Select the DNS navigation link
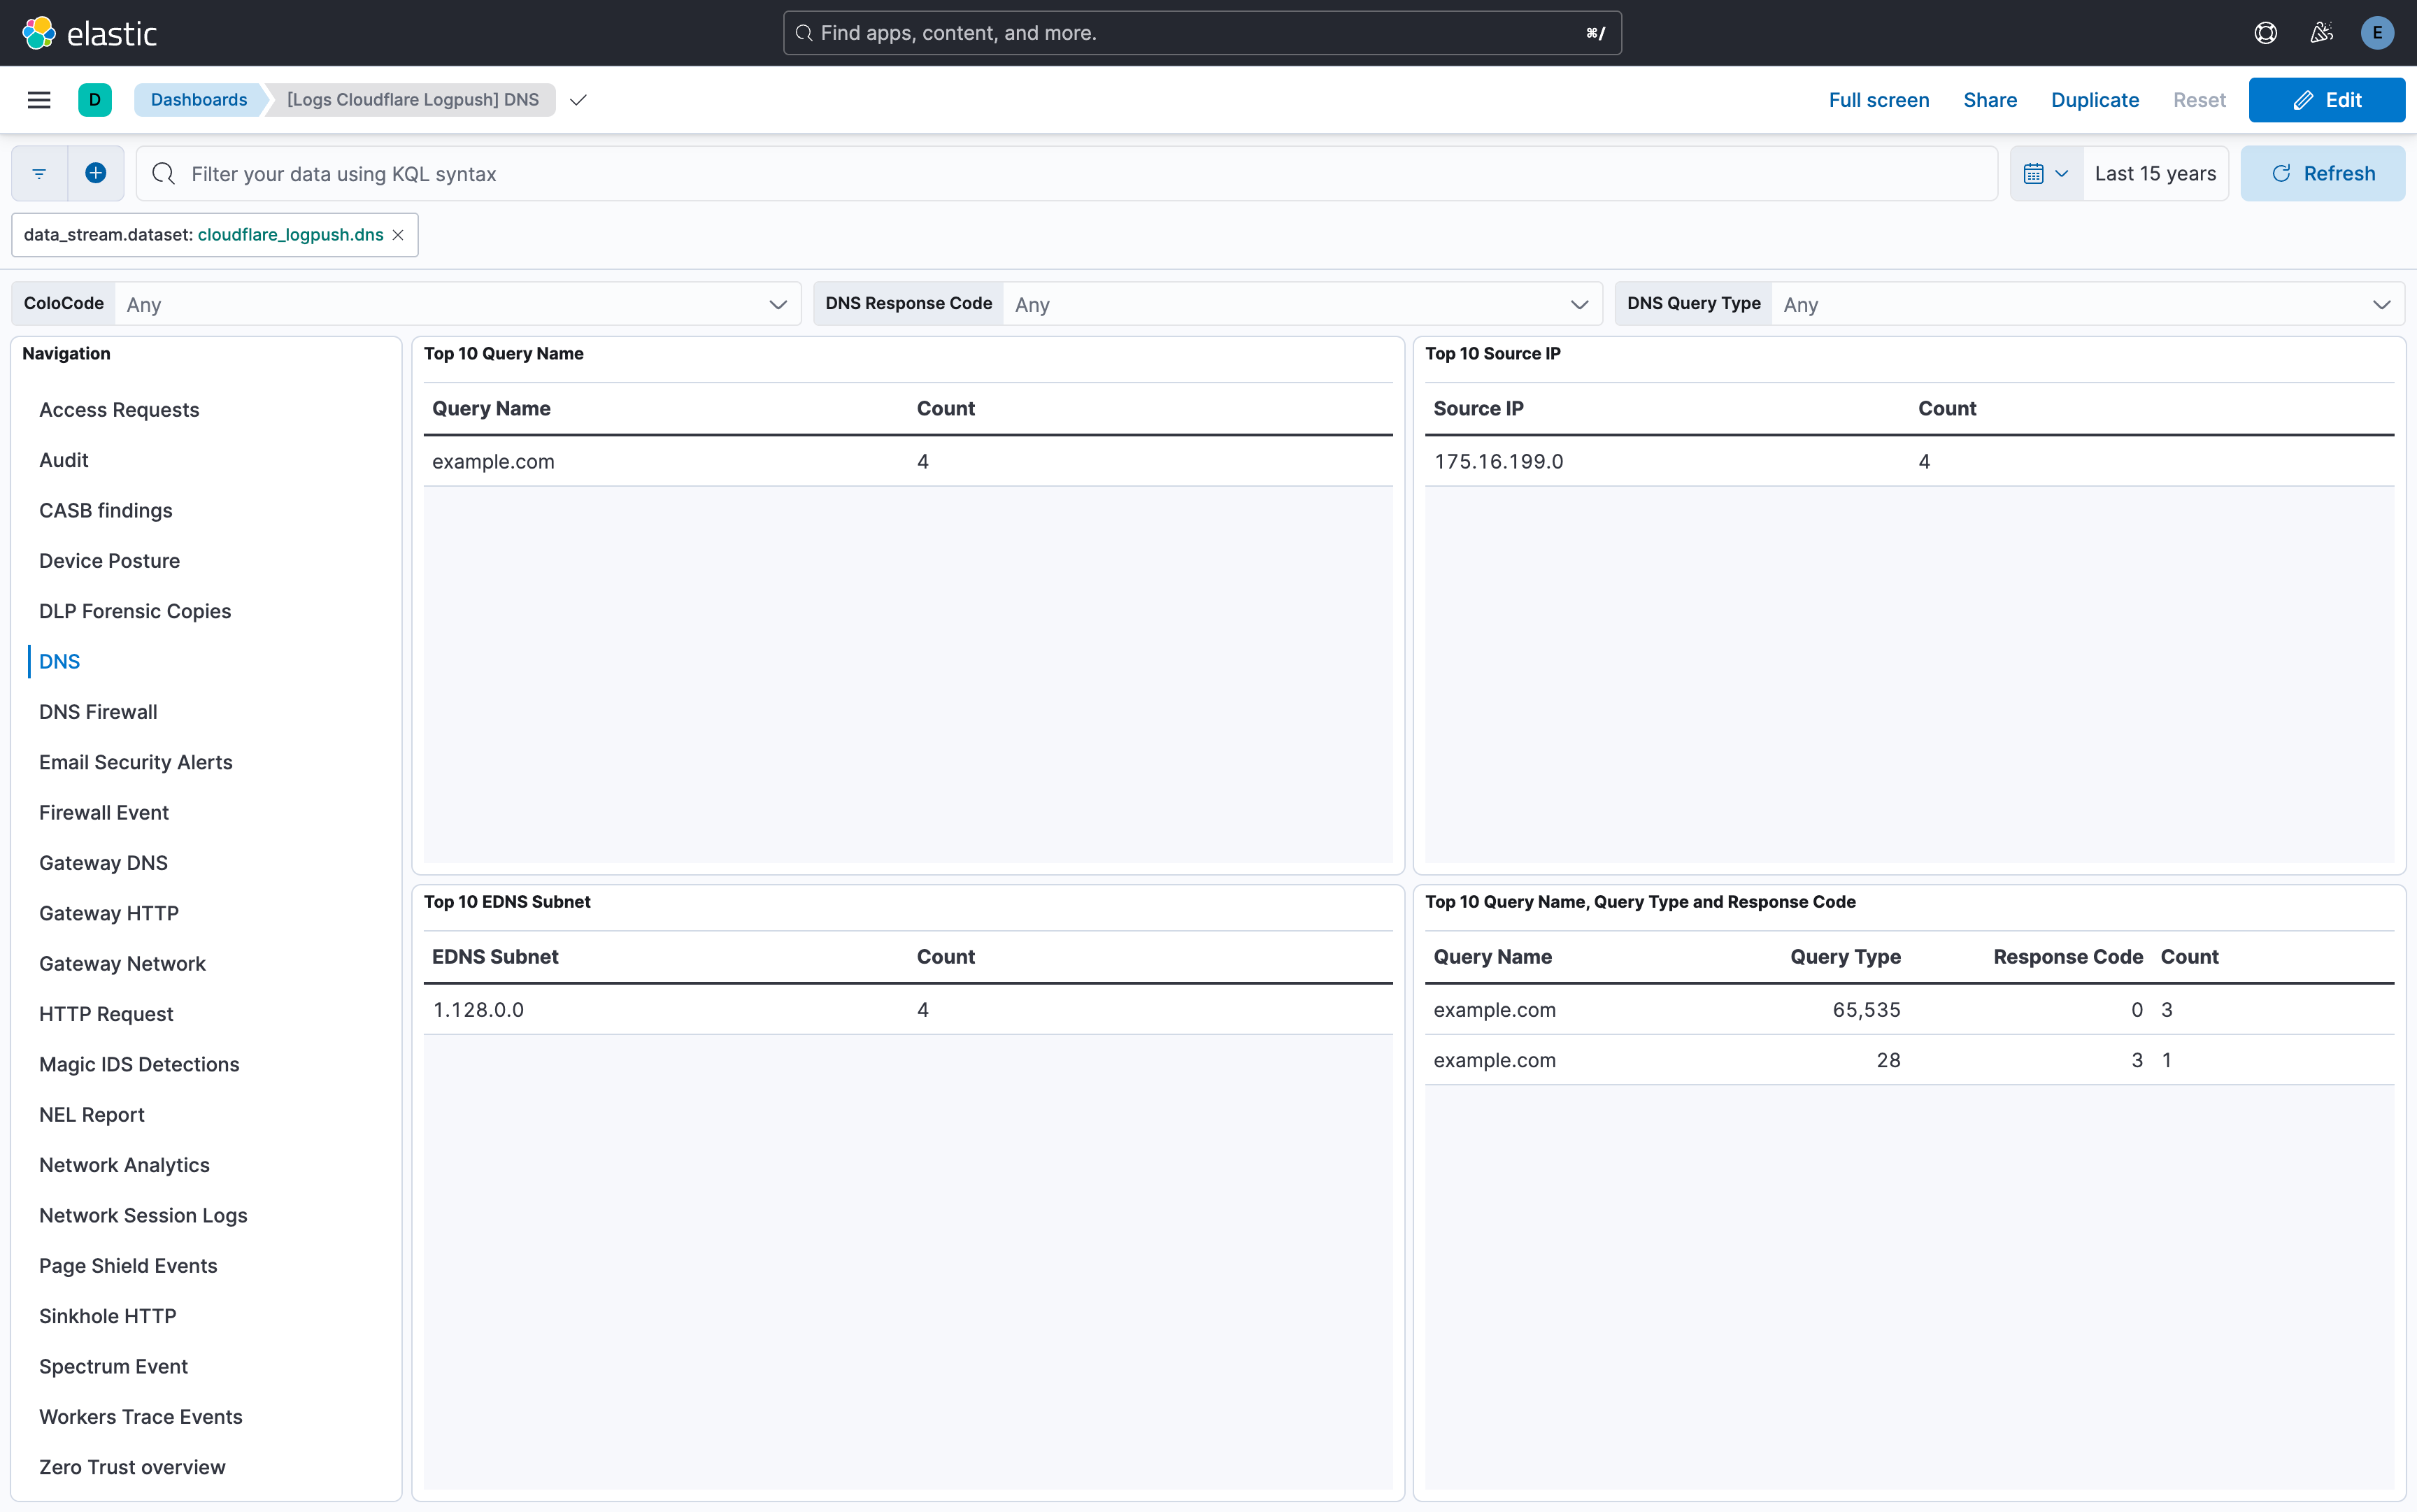 [60, 662]
